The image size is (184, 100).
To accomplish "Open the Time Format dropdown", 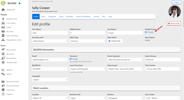I will coord(163,69).
